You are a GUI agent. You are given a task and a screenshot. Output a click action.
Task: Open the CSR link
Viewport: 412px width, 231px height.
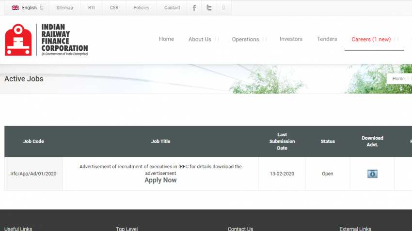coord(114,8)
